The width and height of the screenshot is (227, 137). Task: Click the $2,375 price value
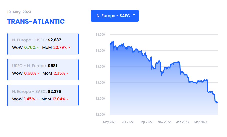click(x=54, y=92)
